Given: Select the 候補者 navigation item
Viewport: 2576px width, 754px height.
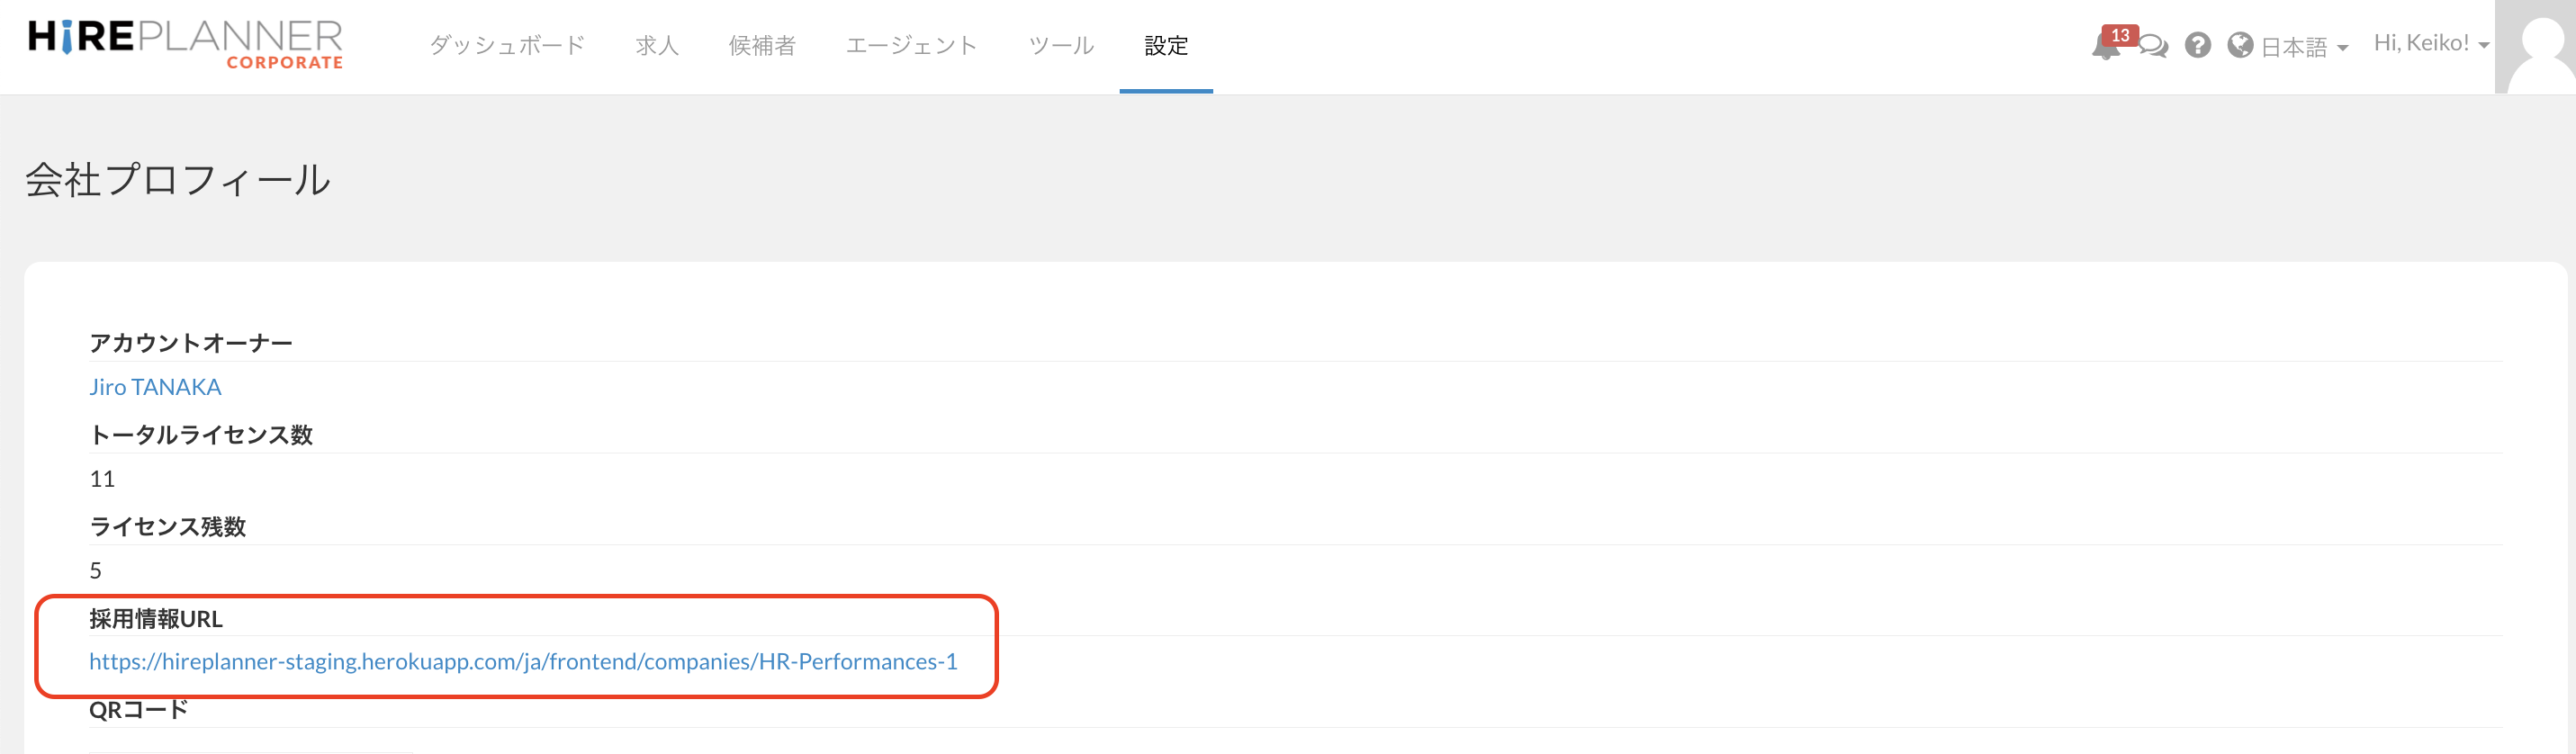Looking at the screenshot, I should point(762,45).
